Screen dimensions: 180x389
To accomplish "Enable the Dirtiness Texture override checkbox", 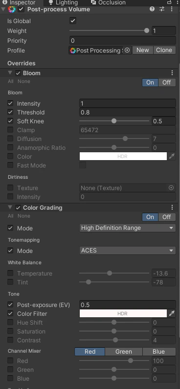I will (x=10, y=188).
